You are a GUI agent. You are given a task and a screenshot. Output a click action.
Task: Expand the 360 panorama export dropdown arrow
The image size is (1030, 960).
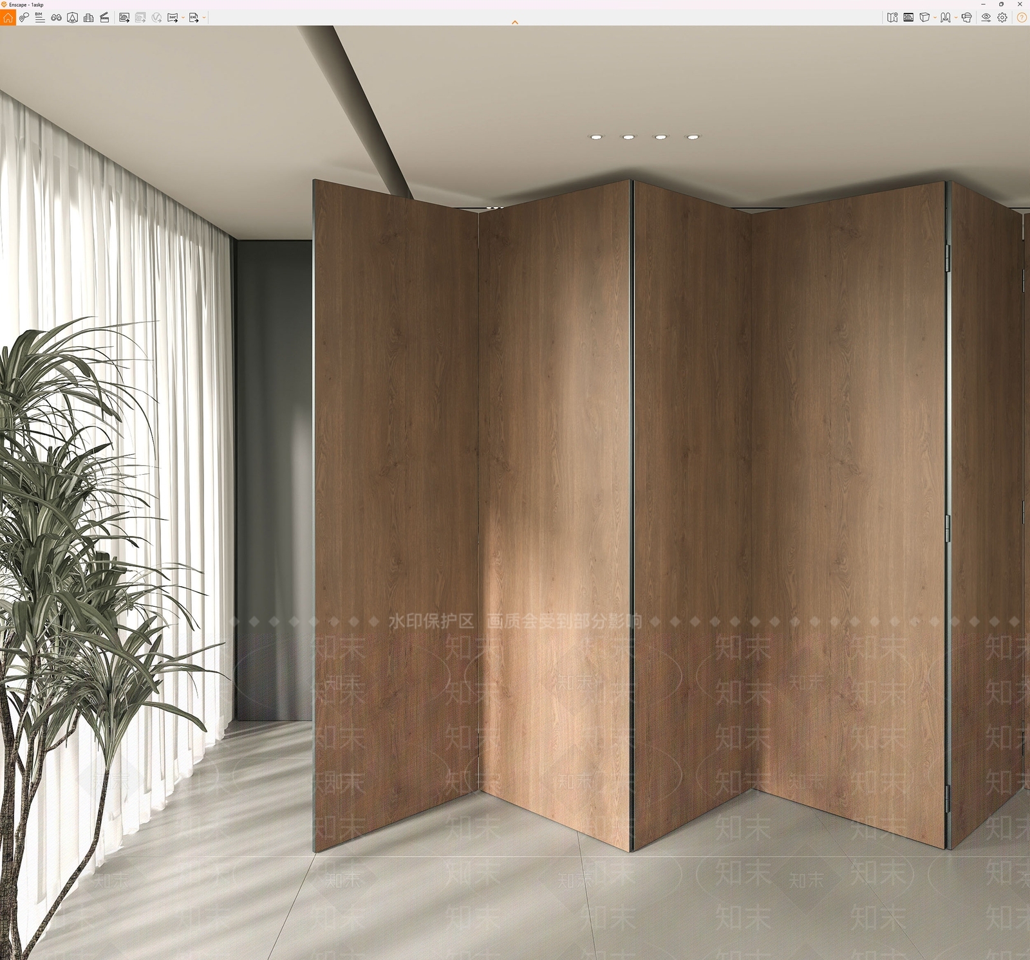183,18
